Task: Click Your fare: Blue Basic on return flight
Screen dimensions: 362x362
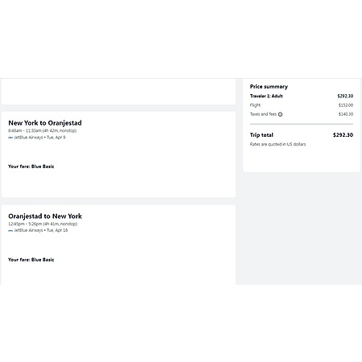Action: tap(31, 260)
